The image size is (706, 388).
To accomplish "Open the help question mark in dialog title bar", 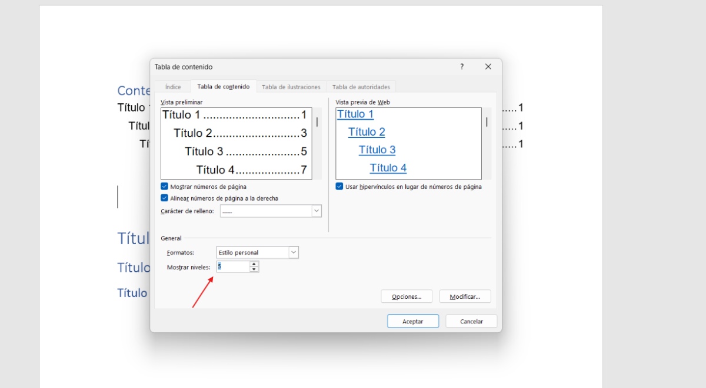I will (462, 67).
